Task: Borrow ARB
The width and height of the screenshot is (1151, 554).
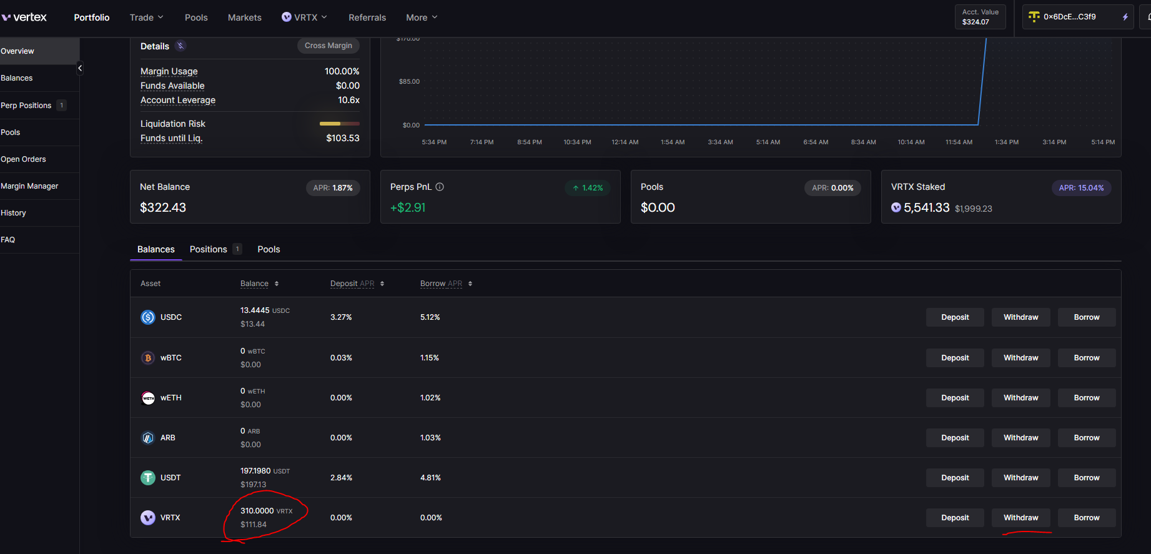Action: coord(1087,438)
